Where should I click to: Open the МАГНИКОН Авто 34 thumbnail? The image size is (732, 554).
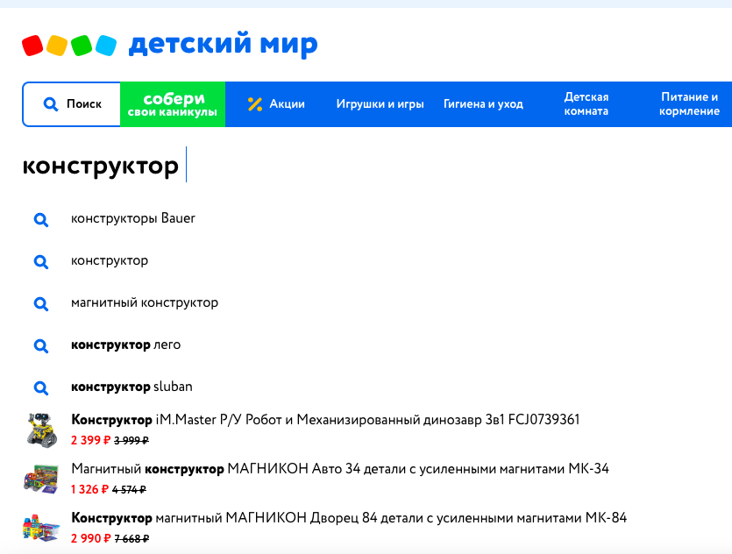41,479
